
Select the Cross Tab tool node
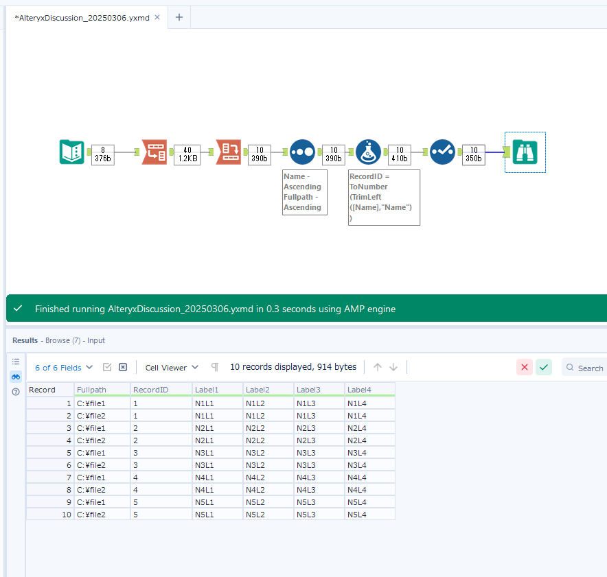228,152
